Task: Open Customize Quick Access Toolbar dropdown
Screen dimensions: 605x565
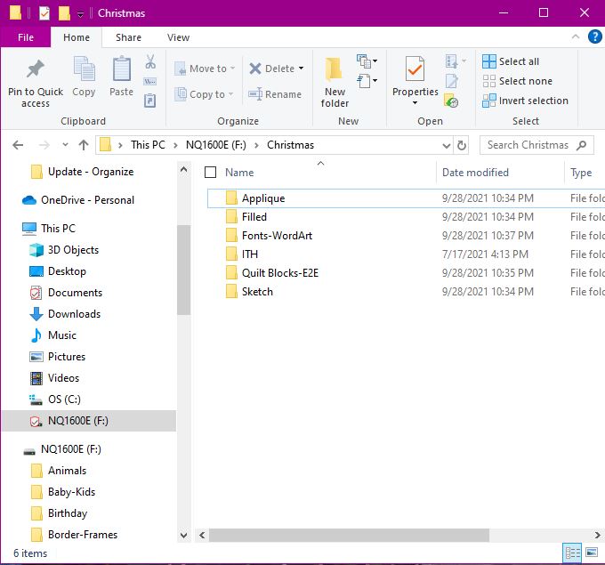Action: coord(80,14)
